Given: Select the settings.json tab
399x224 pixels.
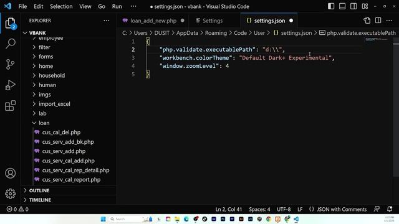Looking at the screenshot, I should (269, 21).
